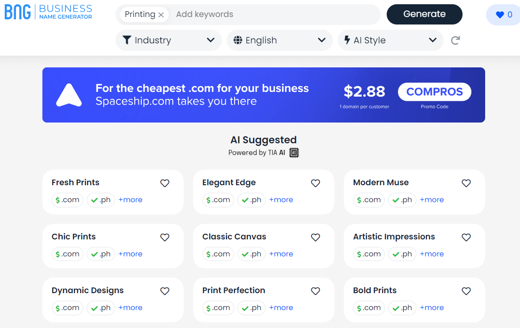Image resolution: width=520 pixels, height=328 pixels.
Task: Click the TIA AI chip icon
Action: click(x=293, y=152)
